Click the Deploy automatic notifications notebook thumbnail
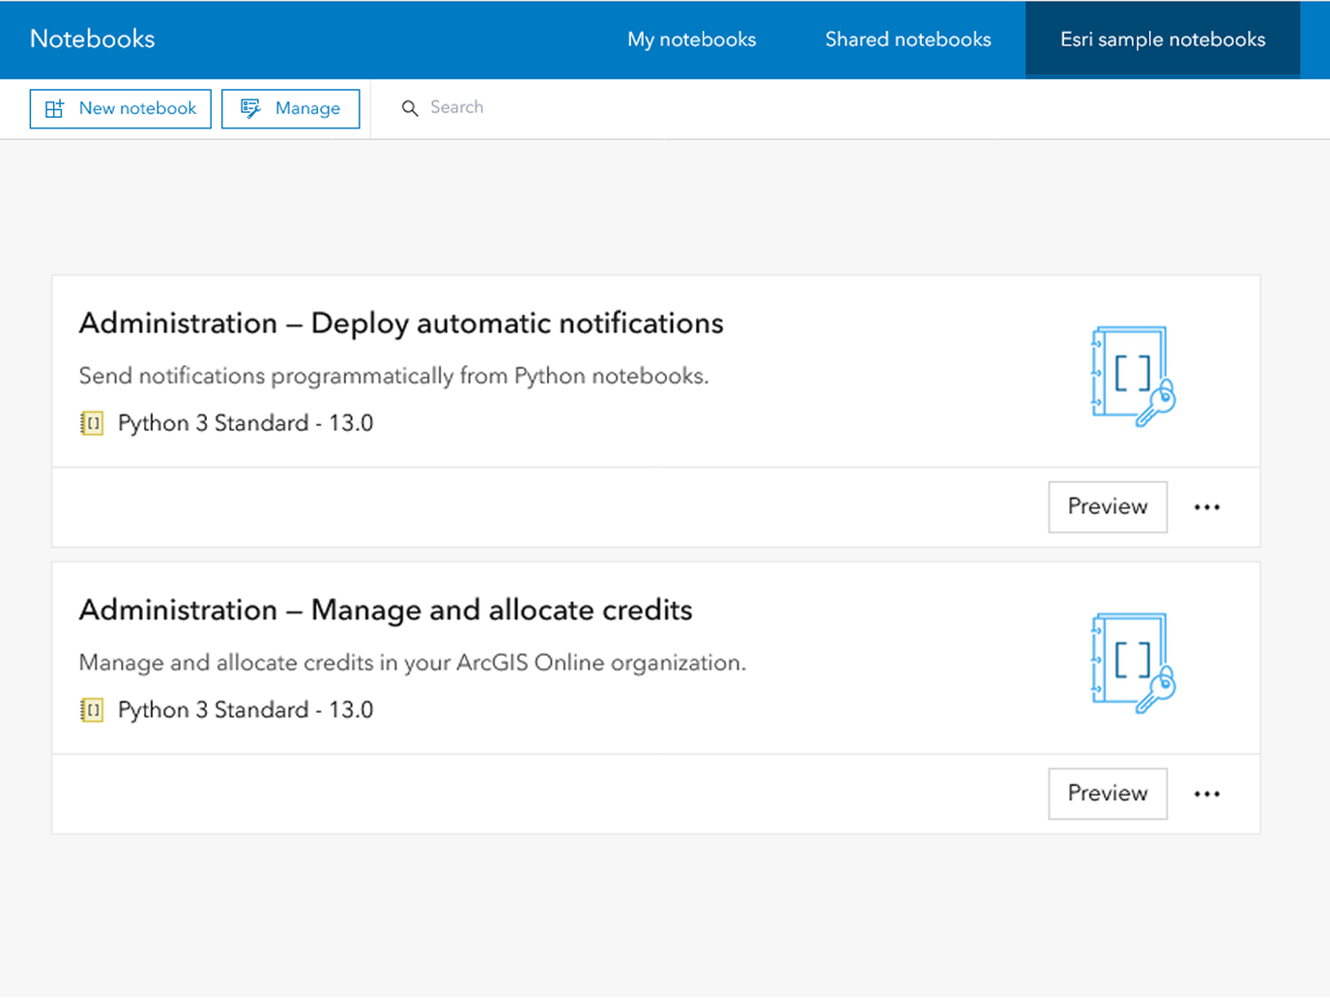This screenshot has height=998, width=1330. pyautogui.click(x=1133, y=376)
